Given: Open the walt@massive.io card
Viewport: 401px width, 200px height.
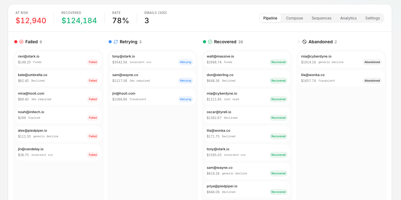Looking at the screenshot, I should coord(247,59).
